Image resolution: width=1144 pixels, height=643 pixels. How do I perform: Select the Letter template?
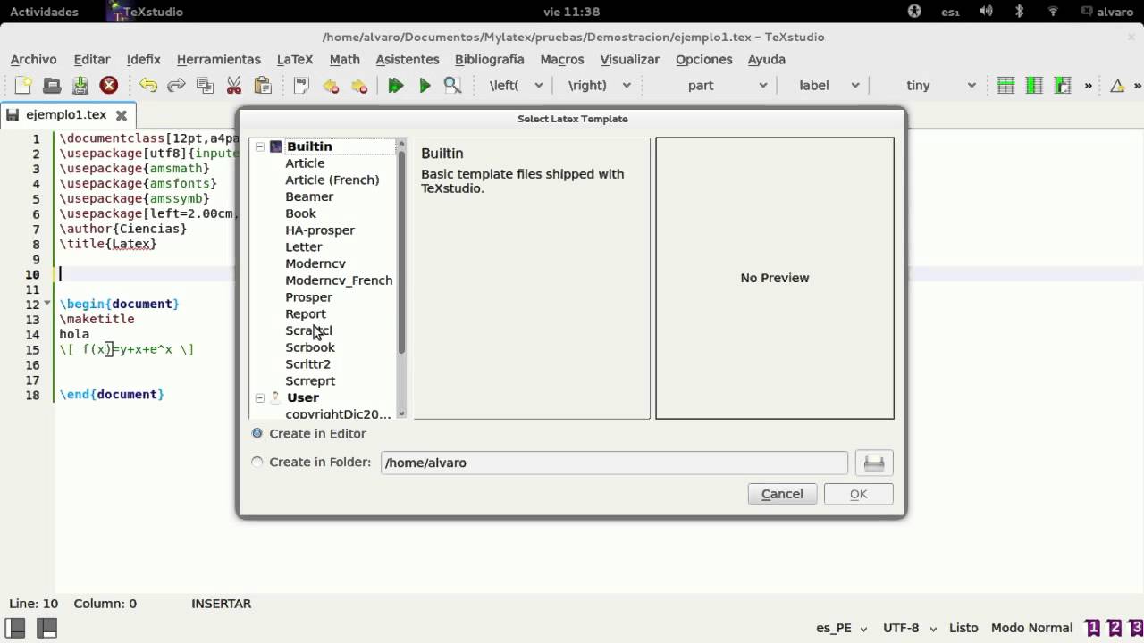point(303,246)
